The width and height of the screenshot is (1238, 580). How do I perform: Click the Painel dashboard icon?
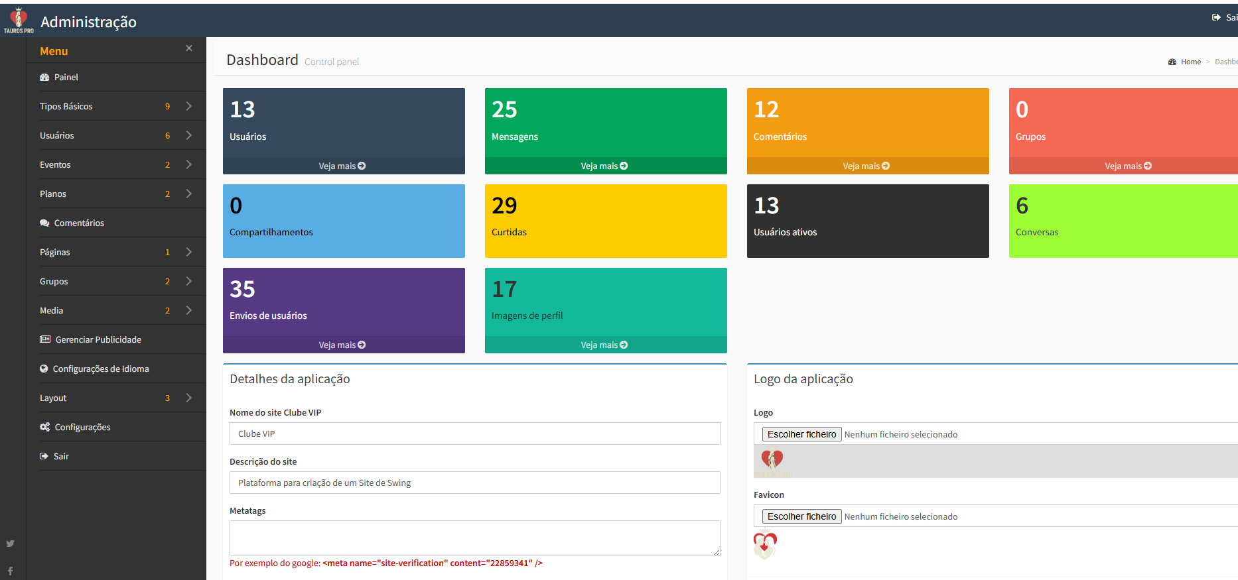pos(44,78)
